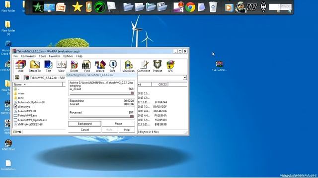Select the TeknoMW RAR desktop icon
318x178 pixels.
220,66
